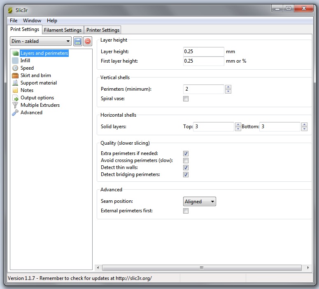Decrease Perimeters minimum with down arrow
The image size is (319, 289).
228,91
